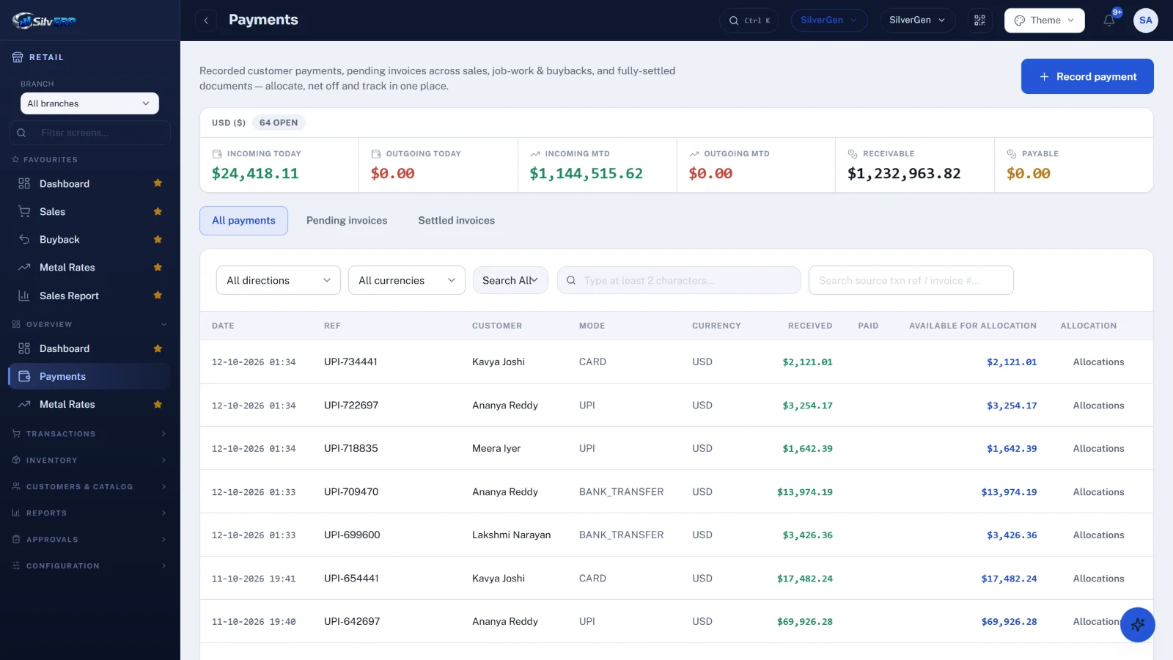Open the All branches dropdown
Viewport: 1173px width, 660px height.
89,103
